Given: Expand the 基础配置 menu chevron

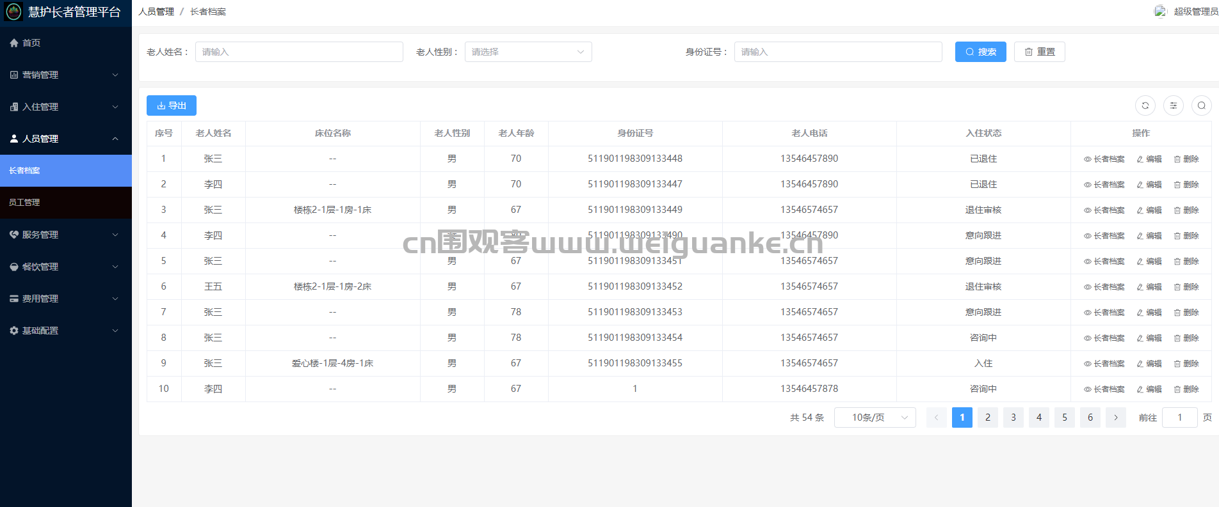Looking at the screenshot, I should (115, 331).
